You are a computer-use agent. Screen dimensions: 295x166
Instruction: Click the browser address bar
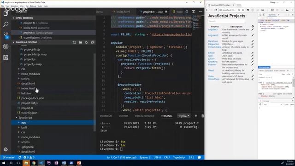[x=229, y=10]
